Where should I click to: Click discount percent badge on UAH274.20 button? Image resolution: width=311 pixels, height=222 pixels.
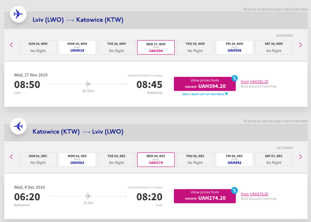(234, 190)
